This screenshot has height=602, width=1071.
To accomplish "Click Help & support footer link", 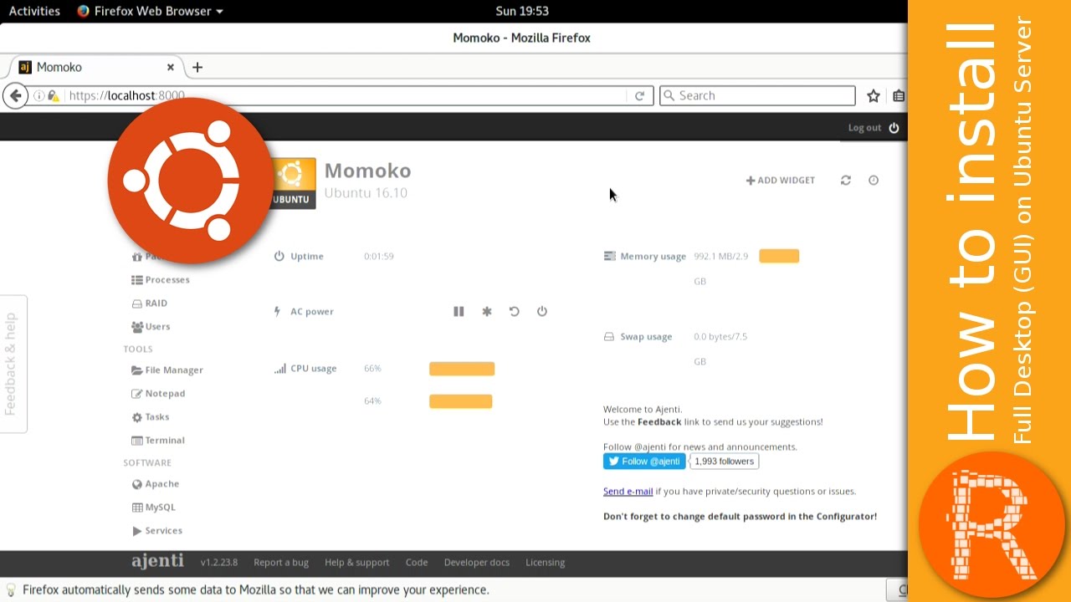I will point(357,563).
